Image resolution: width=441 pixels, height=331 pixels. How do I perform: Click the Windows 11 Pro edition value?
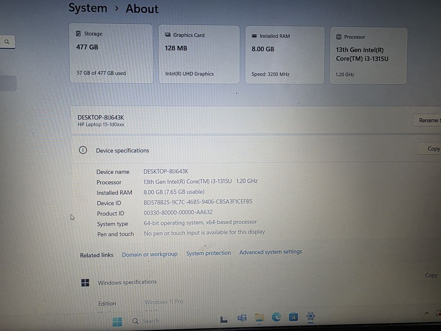click(164, 302)
